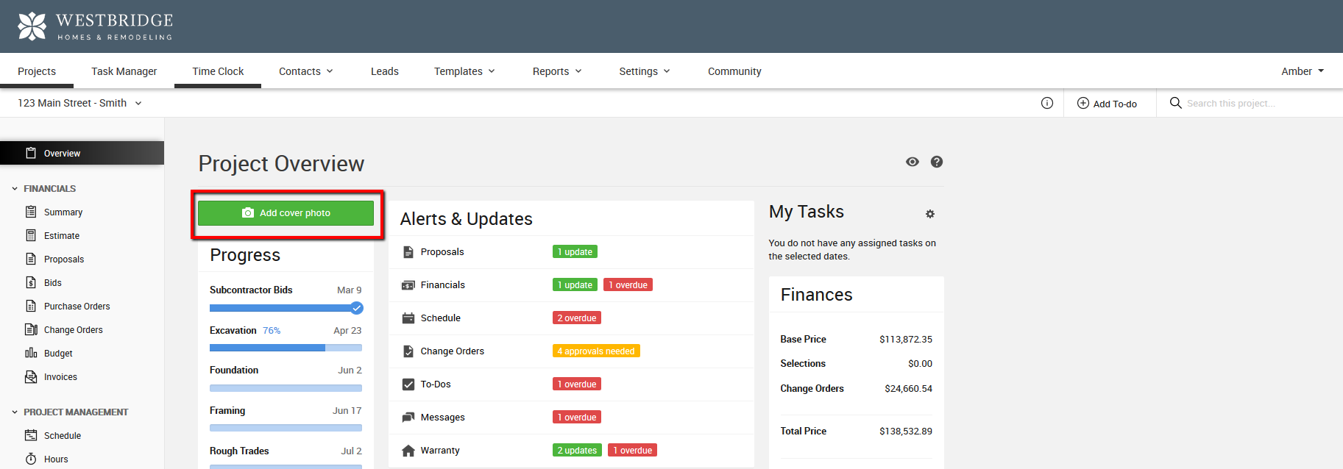The height and width of the screenshot is (469, 1343).
Task: Click the Excavation progress bar
Action: [286, 348]
